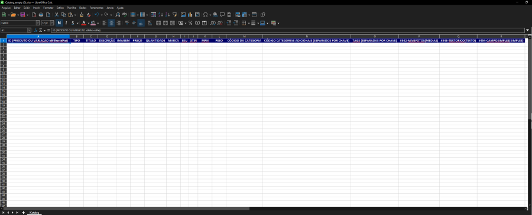
Task: Click the formula input line
Action: (x=288, y=31)
